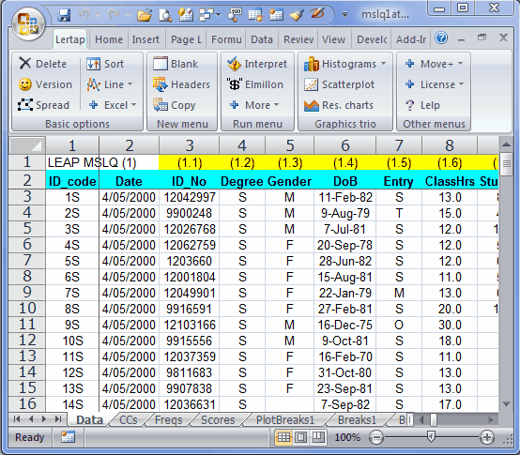Open print preview from quick access
Viewport: 520px width, 455px height.
coord(165,15)
